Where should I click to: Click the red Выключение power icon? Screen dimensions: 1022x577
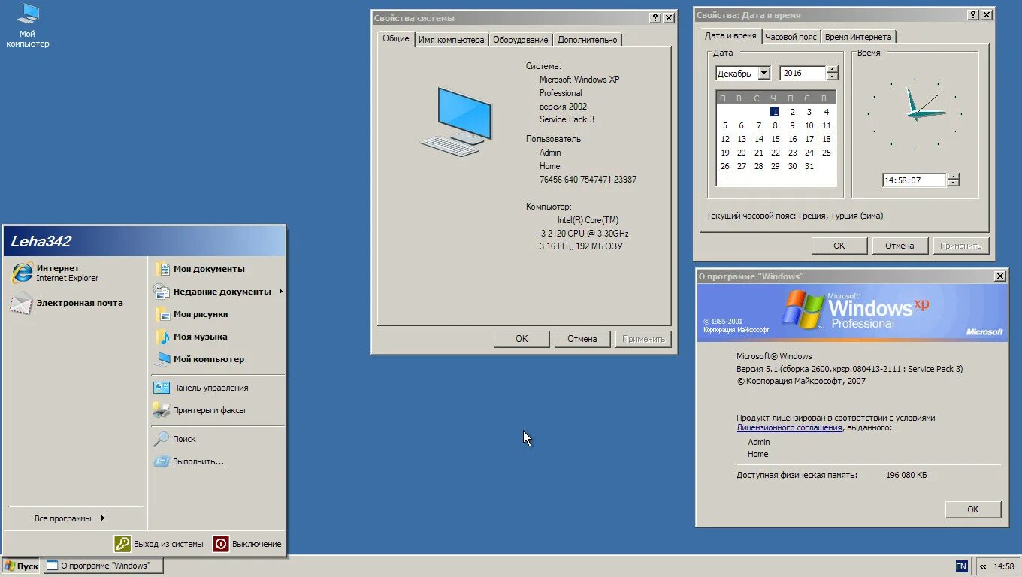click(220, 544)
